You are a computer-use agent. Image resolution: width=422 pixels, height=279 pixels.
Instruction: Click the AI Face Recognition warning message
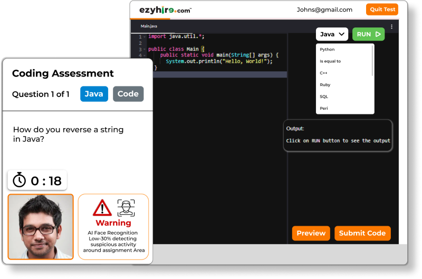point(113,242)
